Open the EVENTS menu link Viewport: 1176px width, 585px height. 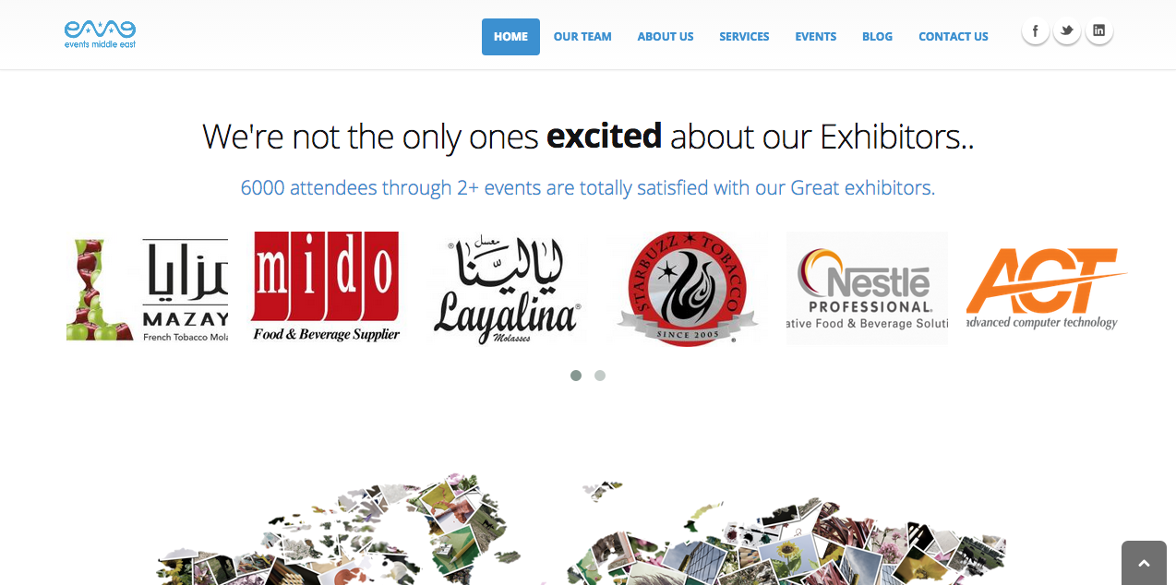[816, 37]
